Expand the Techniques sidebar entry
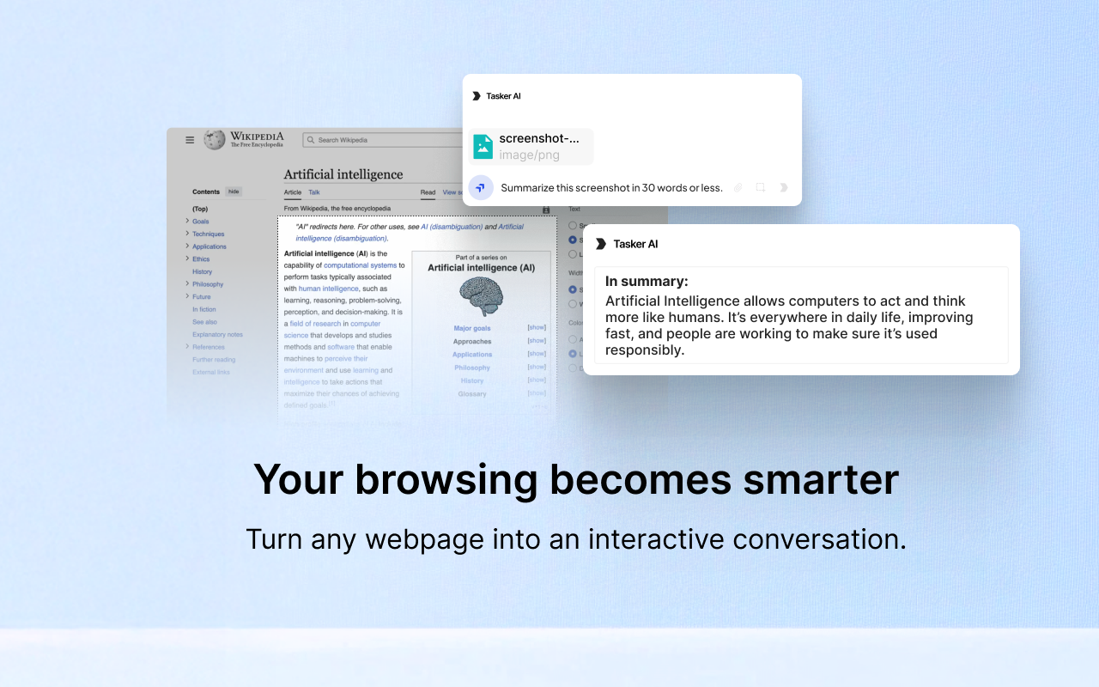Viewport: 1099px width, 687px height. coord(186,234)
